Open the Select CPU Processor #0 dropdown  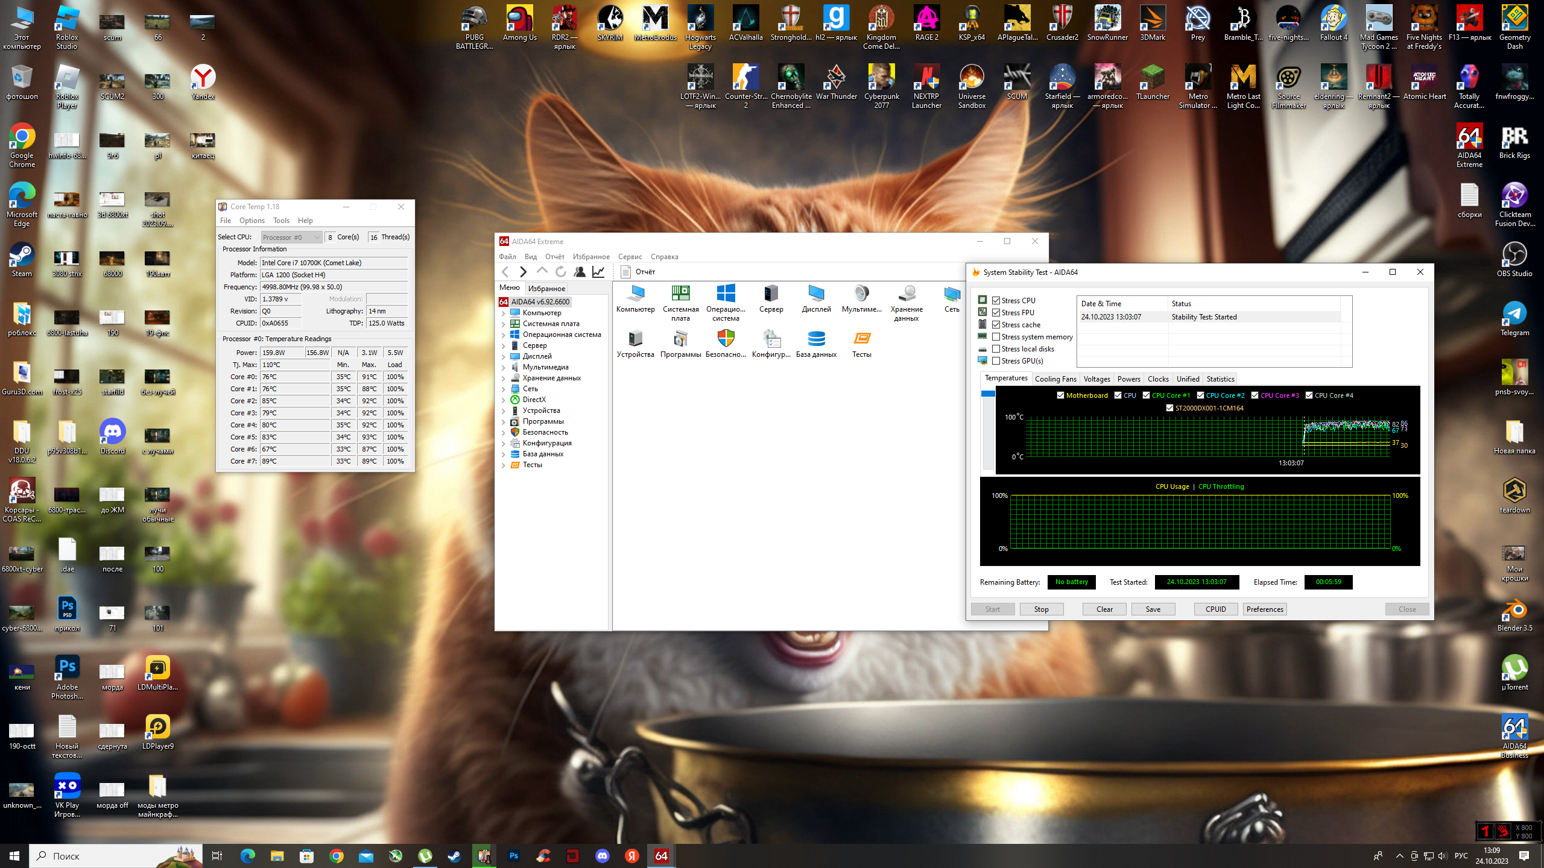coord(291,237)
